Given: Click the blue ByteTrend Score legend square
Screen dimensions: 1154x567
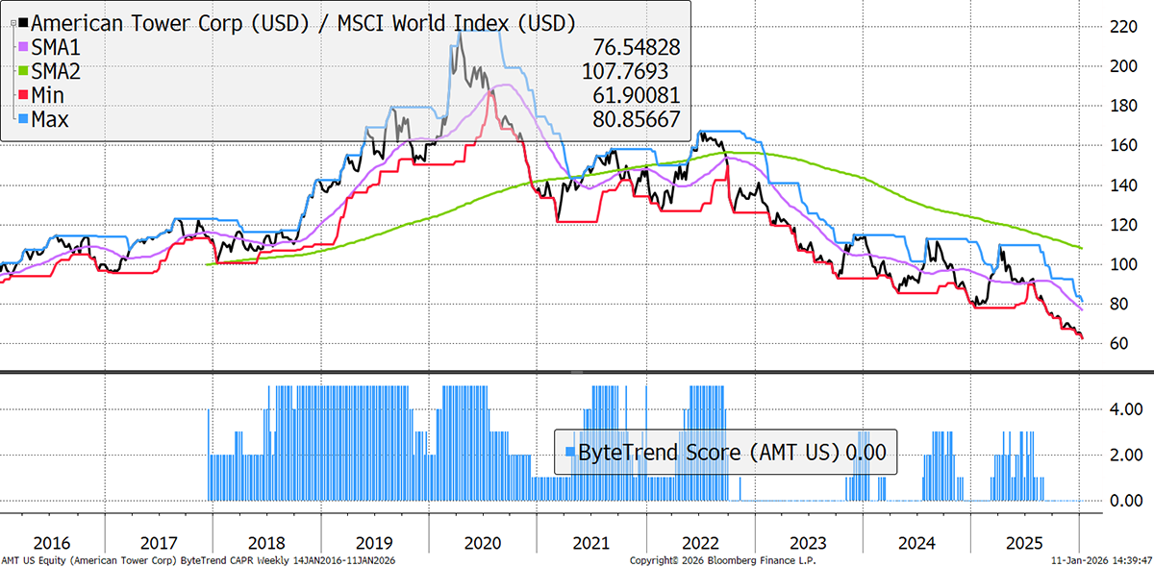Looking at the screenshot, I should click(569, 452).
